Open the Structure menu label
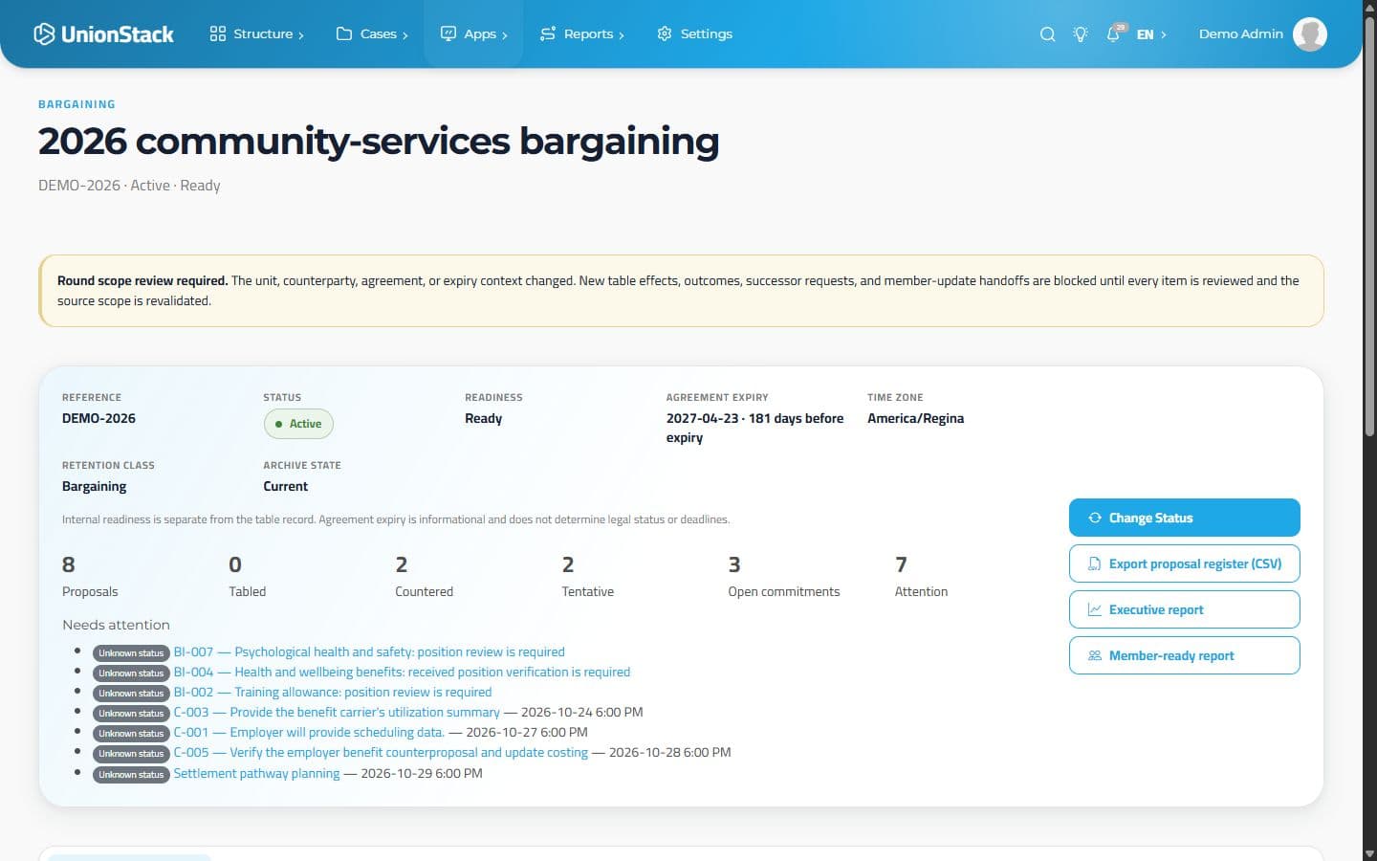The height and width of the screenshot is (861, 1377). coord(263,33)
